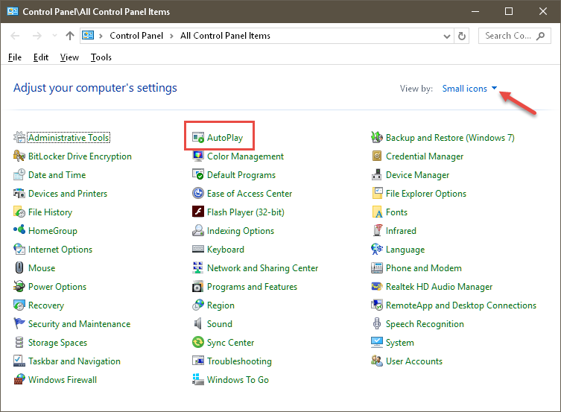Viewport: 561px width, 412px height.
Task: Click the Control Panel breadcrumb
Action: (x=136, y=36)
